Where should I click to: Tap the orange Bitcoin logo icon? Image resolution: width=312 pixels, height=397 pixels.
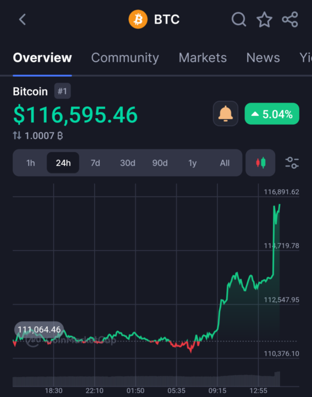138,19
